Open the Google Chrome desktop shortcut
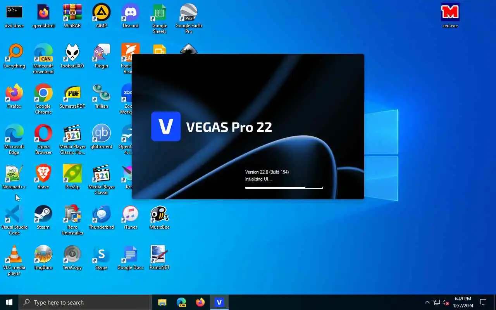The height and width of the screenshot is (310, 496). point(43,99)
